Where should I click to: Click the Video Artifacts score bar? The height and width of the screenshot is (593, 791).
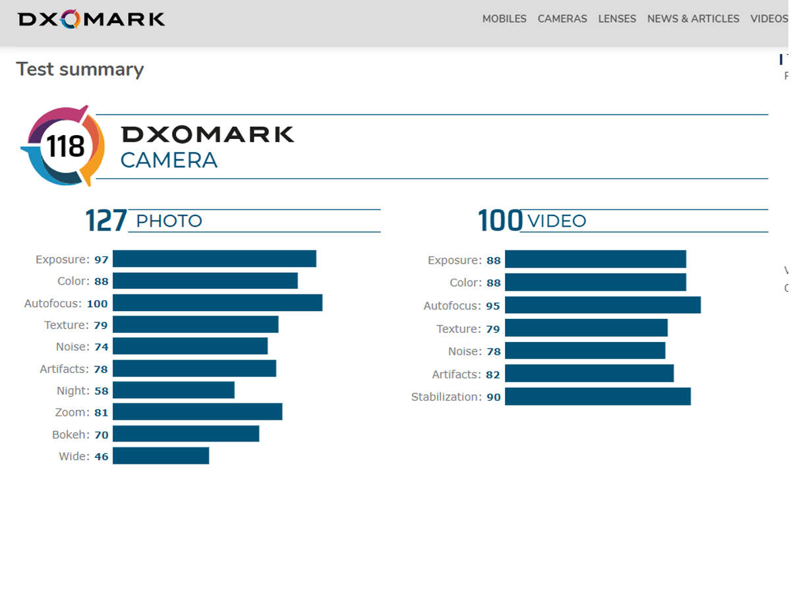coord(589,373)
